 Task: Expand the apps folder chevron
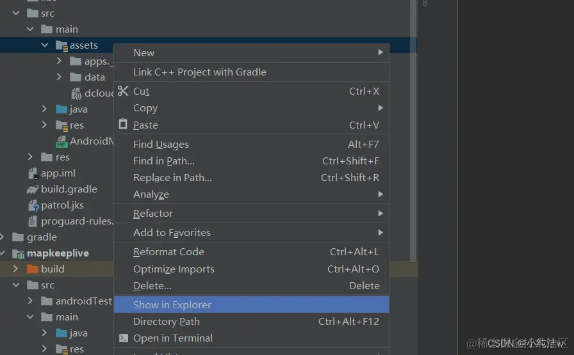click(x=59, y=61)
